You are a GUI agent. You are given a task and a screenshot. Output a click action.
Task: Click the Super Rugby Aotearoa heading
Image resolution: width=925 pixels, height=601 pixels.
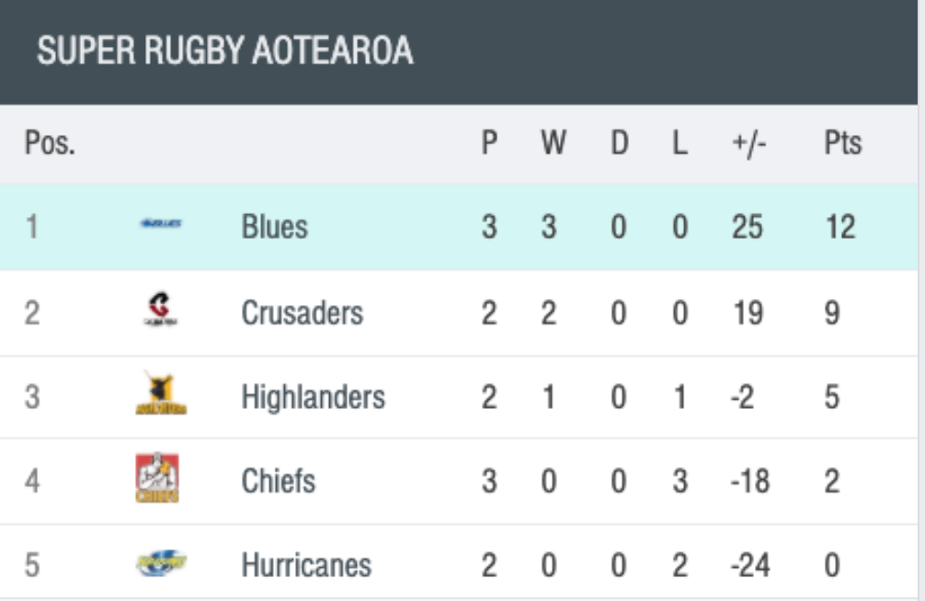(x=224, y=51)
